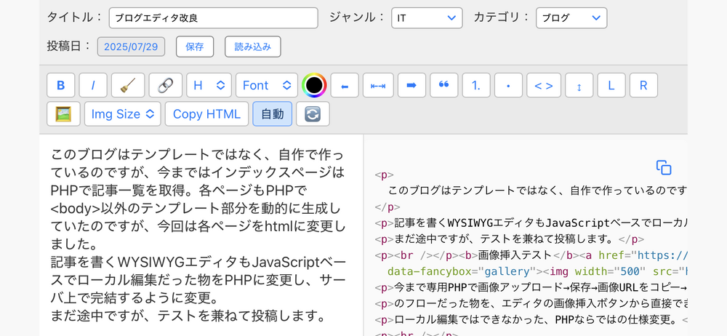Image resolution: width=727 pixels, height=336 pixels.
Task: Copy code with the clipboard icon
Action: (x=664, y=167)
